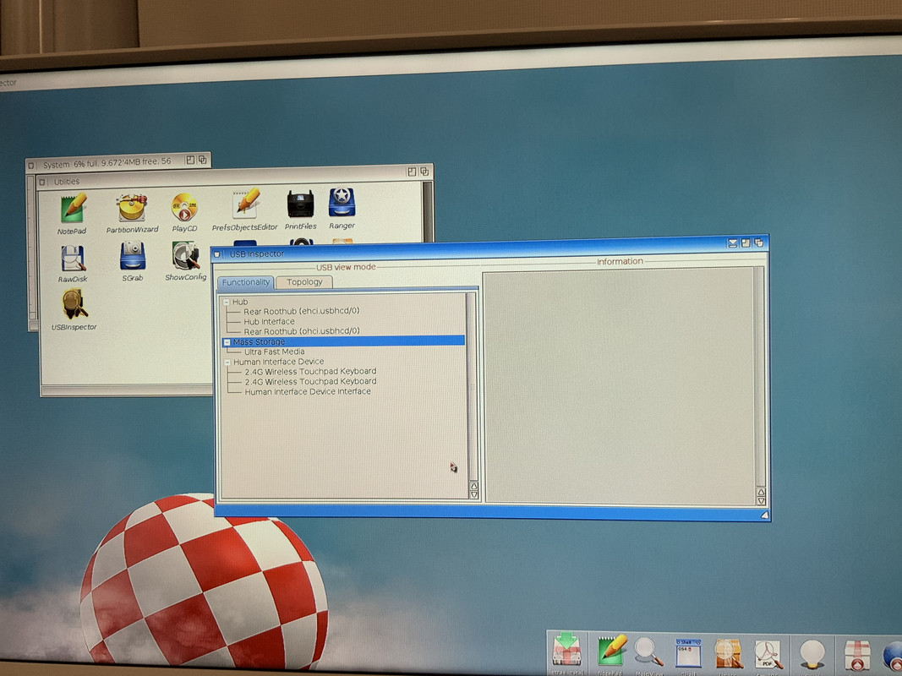Image resolution: width=902 pixels, height=676 pixels.
Task: Select the Hub category row
Action: click(x=240, y=302)
